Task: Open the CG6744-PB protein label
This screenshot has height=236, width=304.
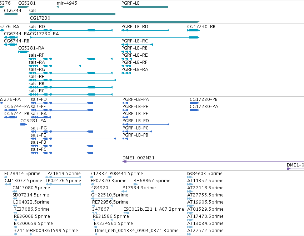Action: coord(17,114)
